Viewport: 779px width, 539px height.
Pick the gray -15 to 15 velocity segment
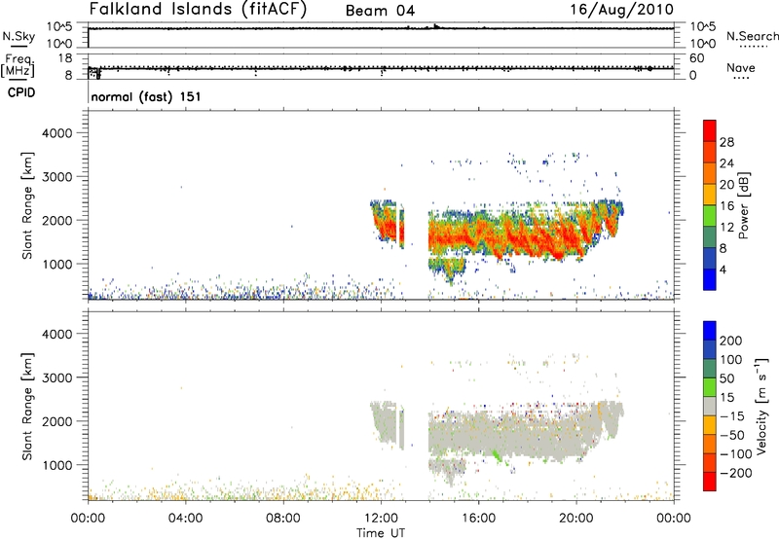click(x=710, y=406)
